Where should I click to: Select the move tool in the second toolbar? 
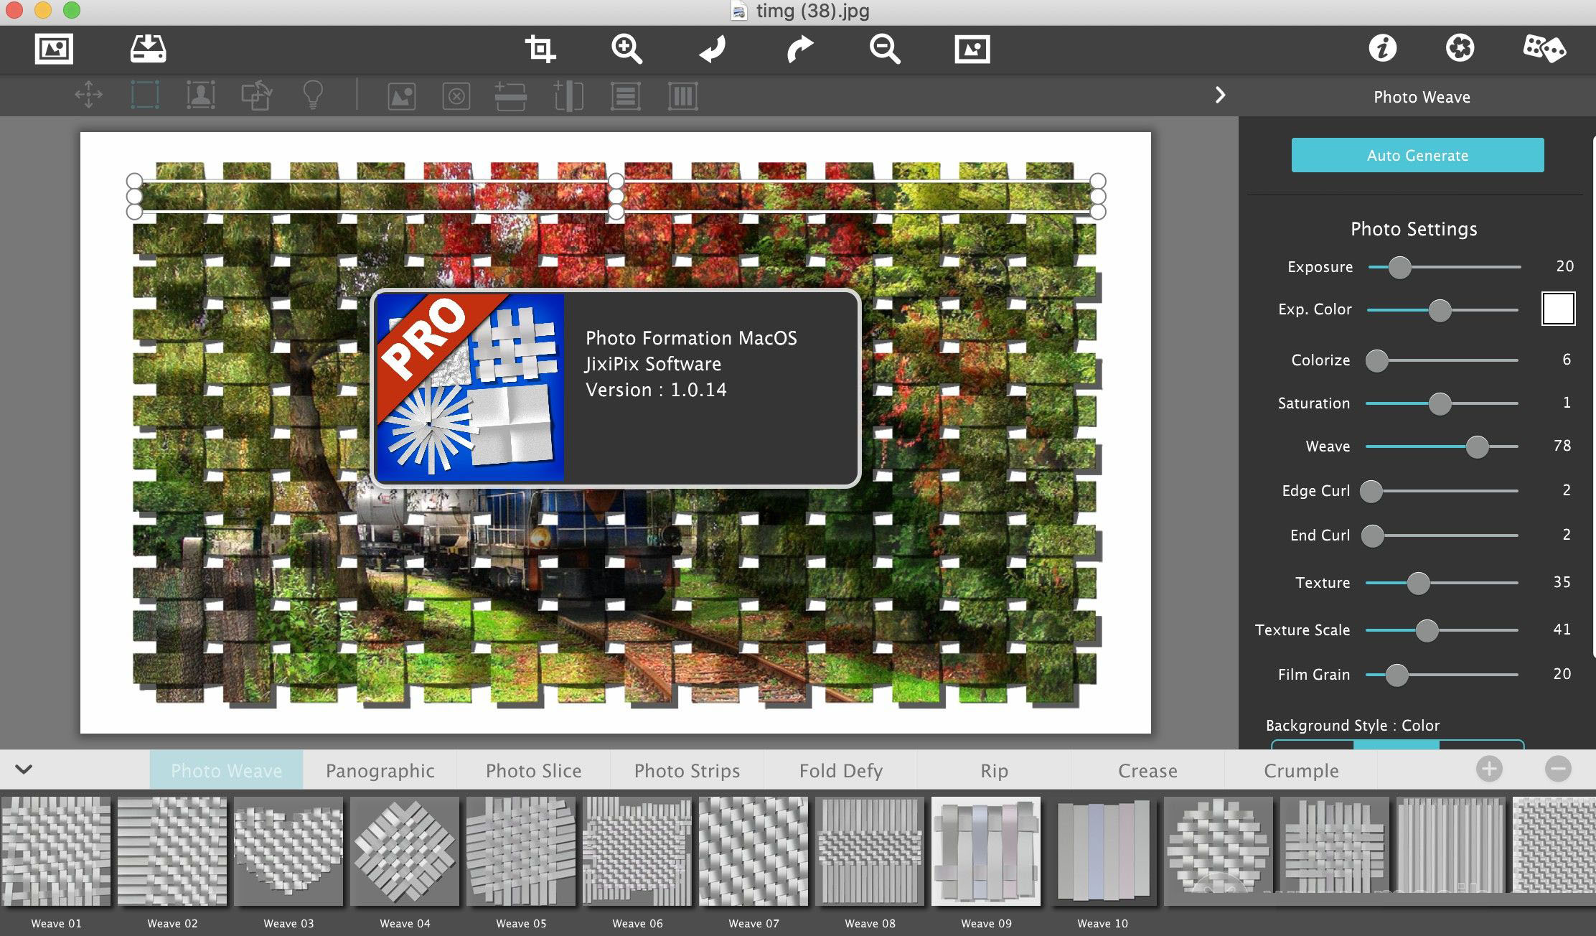(x=88, y=95)
